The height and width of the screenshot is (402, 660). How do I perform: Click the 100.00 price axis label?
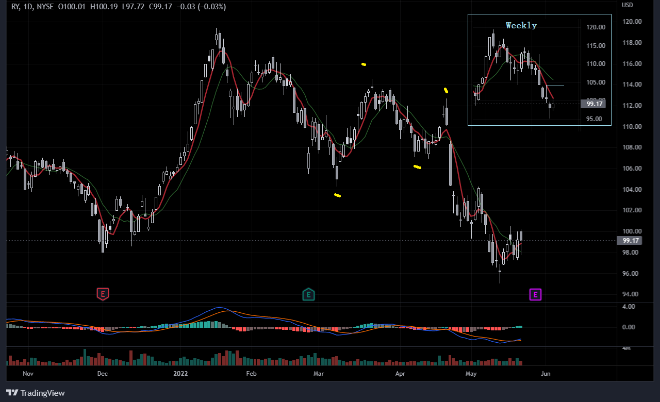(632, 231)
